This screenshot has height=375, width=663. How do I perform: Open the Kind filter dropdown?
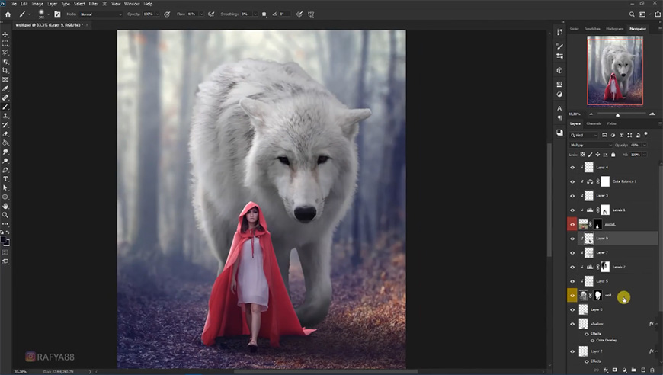(x=584, y=135)
